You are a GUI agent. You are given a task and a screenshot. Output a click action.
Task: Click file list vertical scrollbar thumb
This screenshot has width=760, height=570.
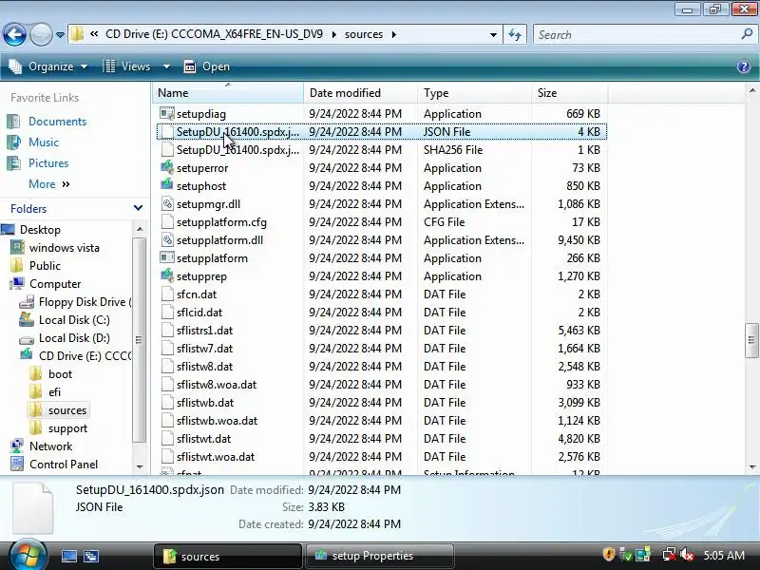click(751, 340)
